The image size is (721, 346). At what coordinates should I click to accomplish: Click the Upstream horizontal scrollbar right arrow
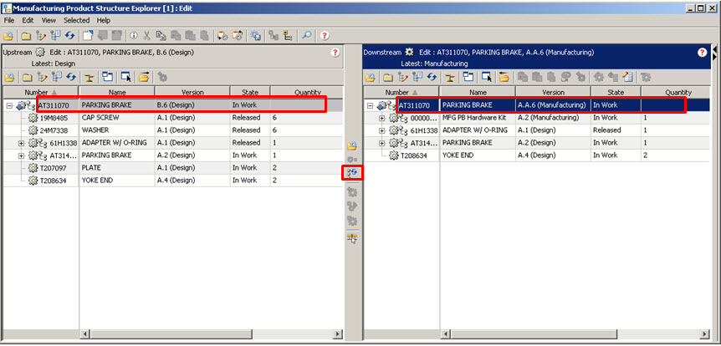338,334
